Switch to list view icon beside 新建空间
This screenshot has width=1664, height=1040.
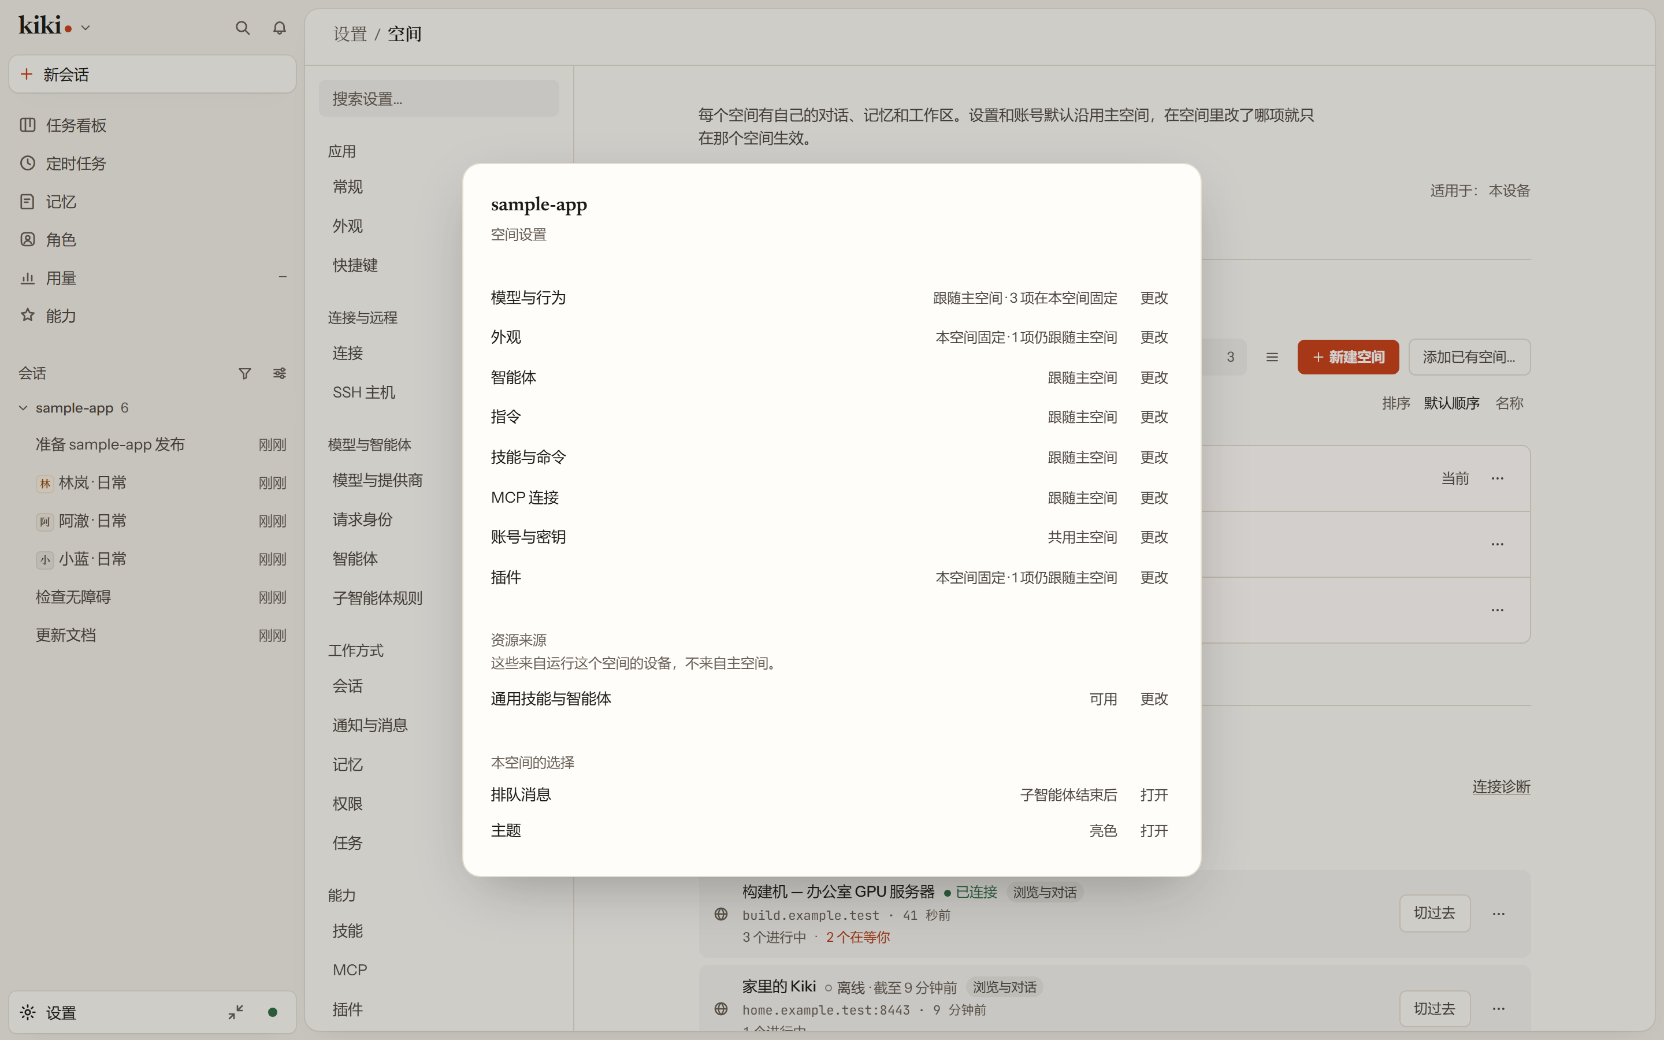[x=1272, y=357]
